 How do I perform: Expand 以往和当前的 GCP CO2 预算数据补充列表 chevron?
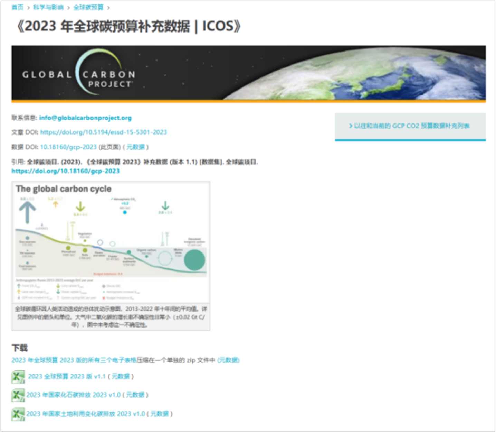(351, 126)
